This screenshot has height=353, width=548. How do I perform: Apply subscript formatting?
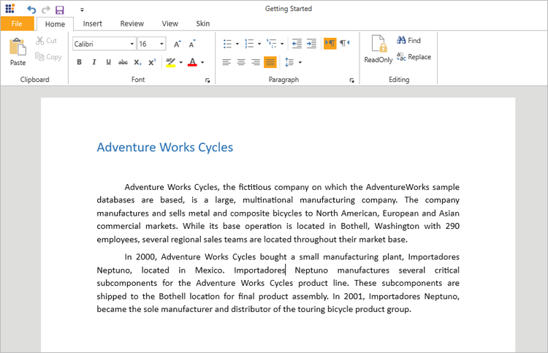tap(137, 62)
